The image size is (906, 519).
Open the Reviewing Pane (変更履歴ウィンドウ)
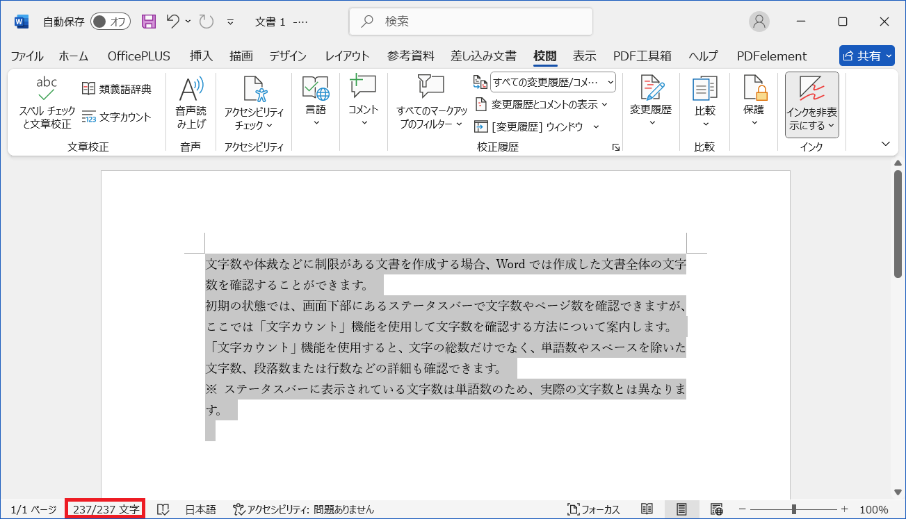(x=529, y=126)
